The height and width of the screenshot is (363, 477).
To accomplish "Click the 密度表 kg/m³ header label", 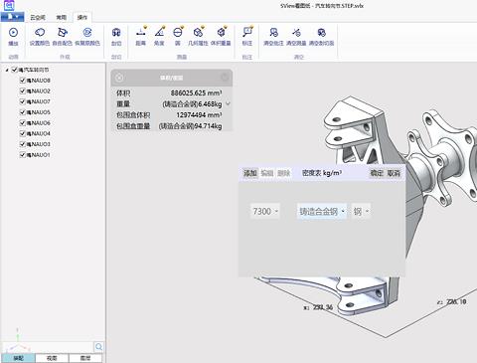I will pyautogui.click(x=322, y=173).
